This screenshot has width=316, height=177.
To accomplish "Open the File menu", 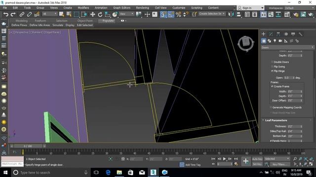I will tap(5, 8).
